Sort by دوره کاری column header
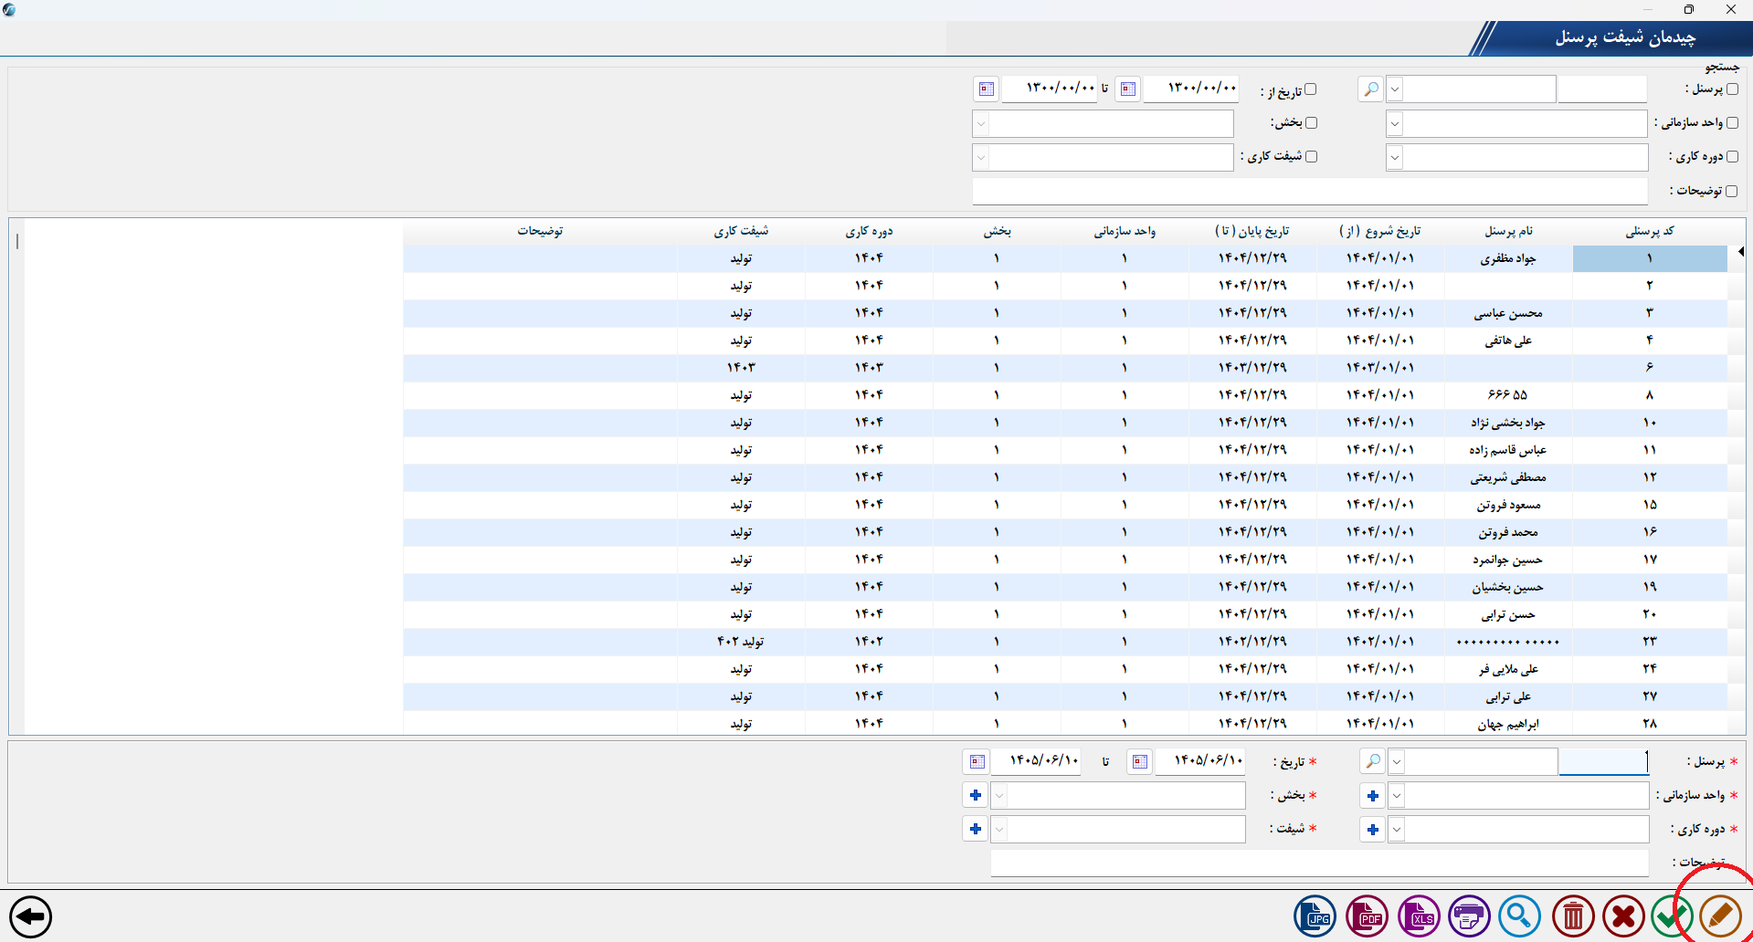Image resolution: width=1753 pixels, height=942 pixels. tap(869, 231)
